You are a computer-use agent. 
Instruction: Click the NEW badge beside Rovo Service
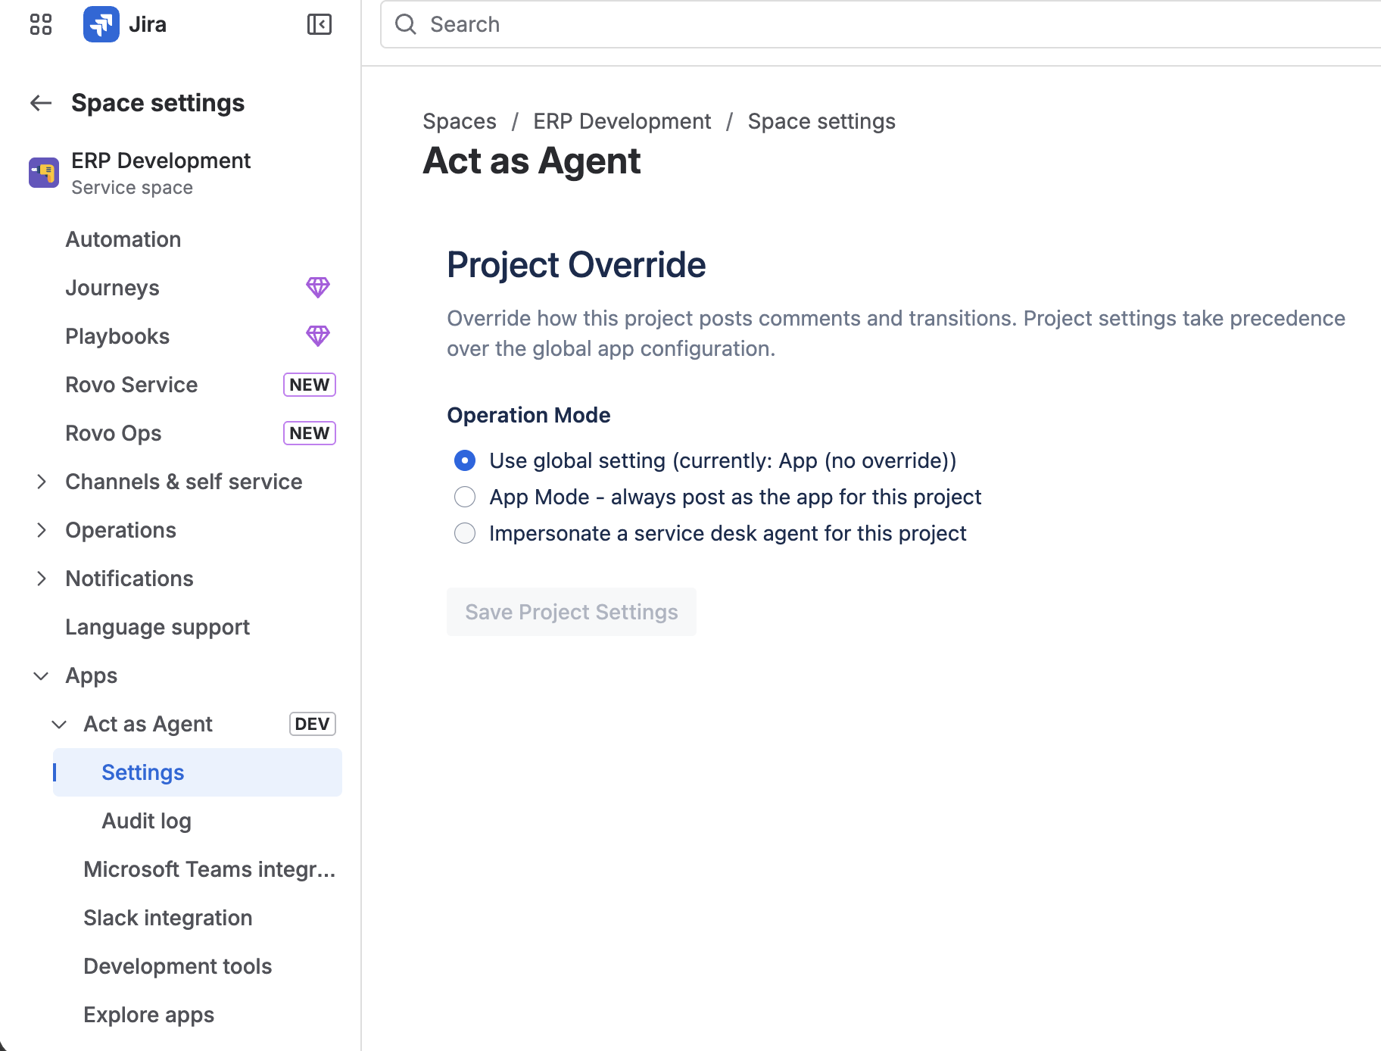[x=310, y=385]
